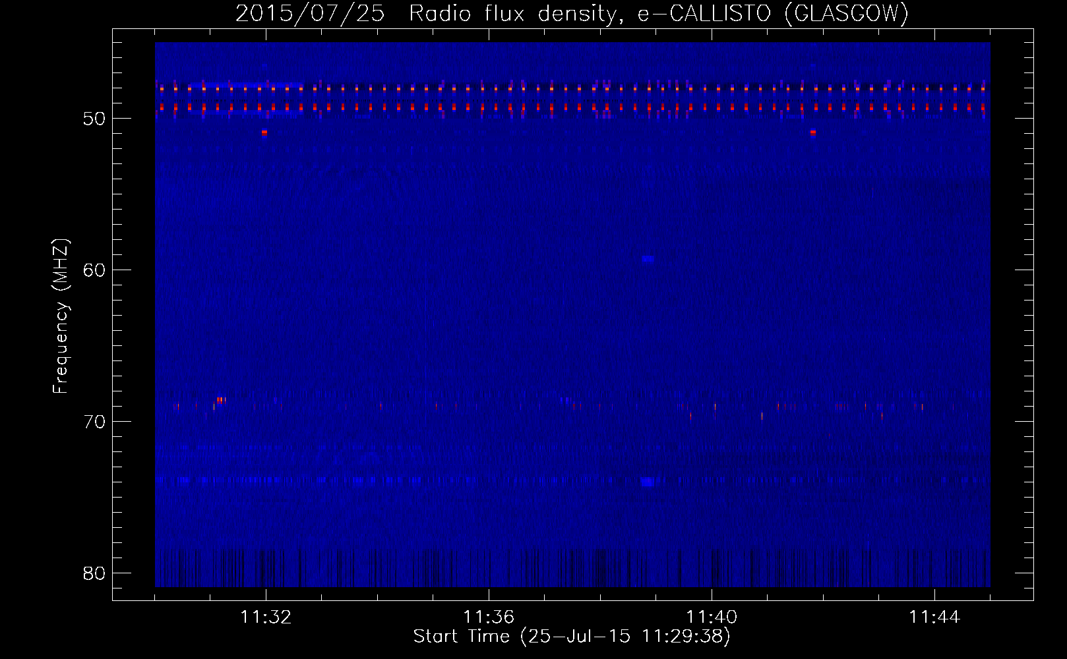Viewport: 1067px width, 659px height.
Task: Click the red burst near 51 MHz at 11:32
Action: [x=264, y=132]
